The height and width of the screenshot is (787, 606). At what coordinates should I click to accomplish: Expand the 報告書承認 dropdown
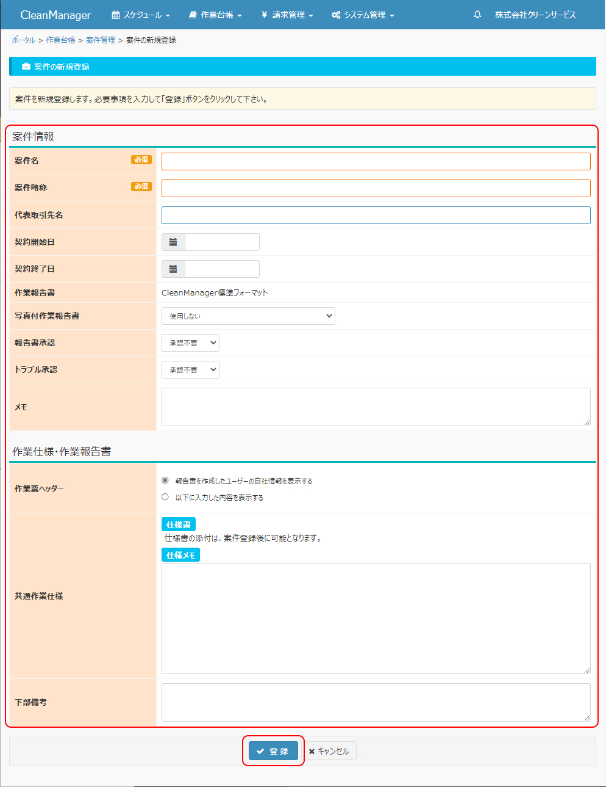coord(190,343)
